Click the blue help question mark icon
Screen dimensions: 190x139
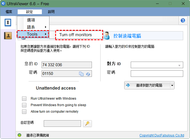coord(183,20)
